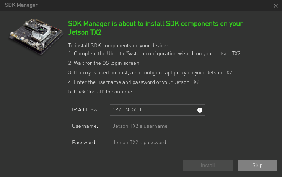Click the 'Username:' label
282x177 pixels.
85,126
